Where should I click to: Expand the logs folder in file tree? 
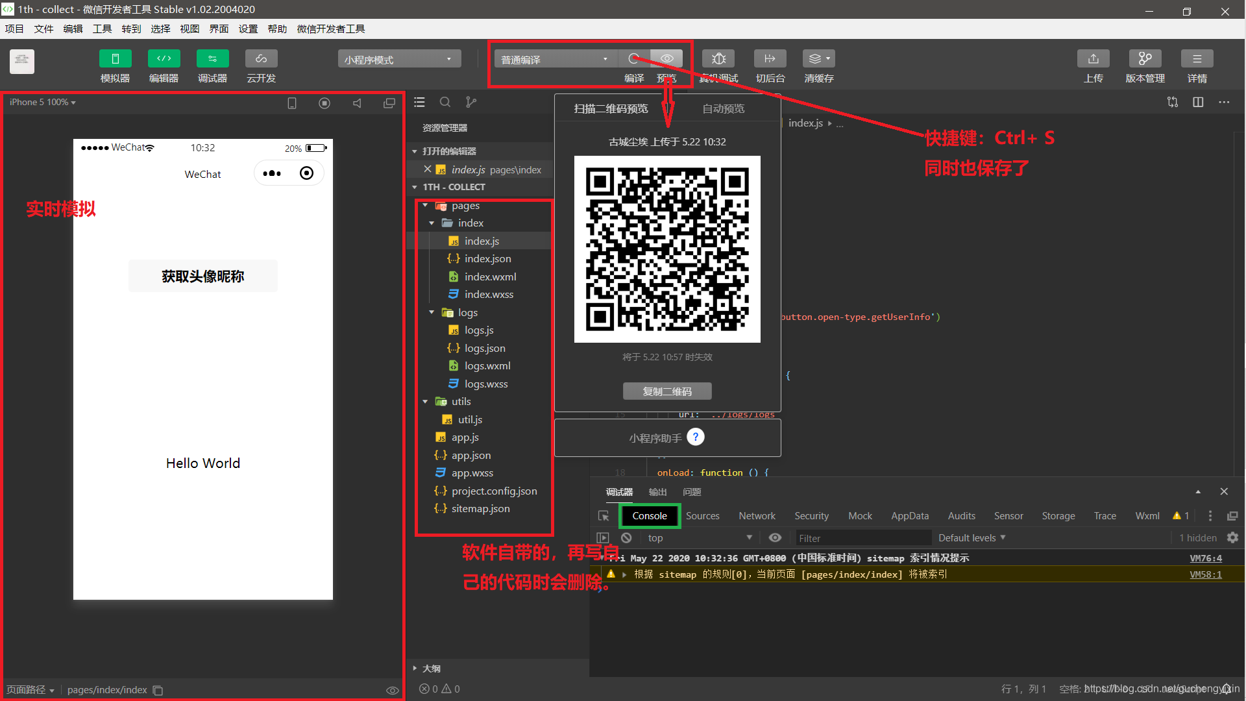(432, 312)
